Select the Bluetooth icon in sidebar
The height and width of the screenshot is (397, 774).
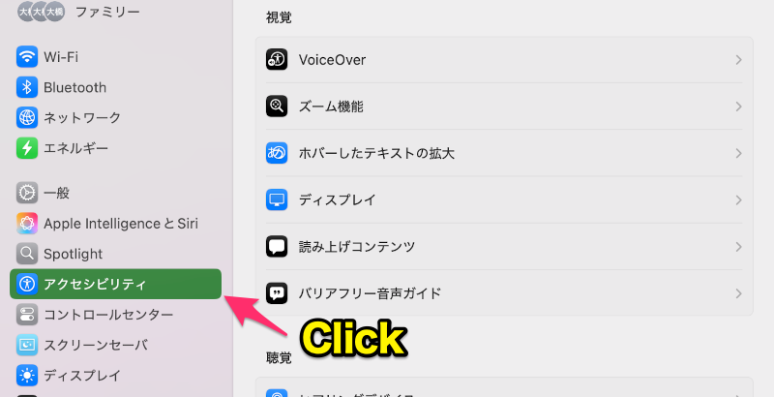click(27, 87)
